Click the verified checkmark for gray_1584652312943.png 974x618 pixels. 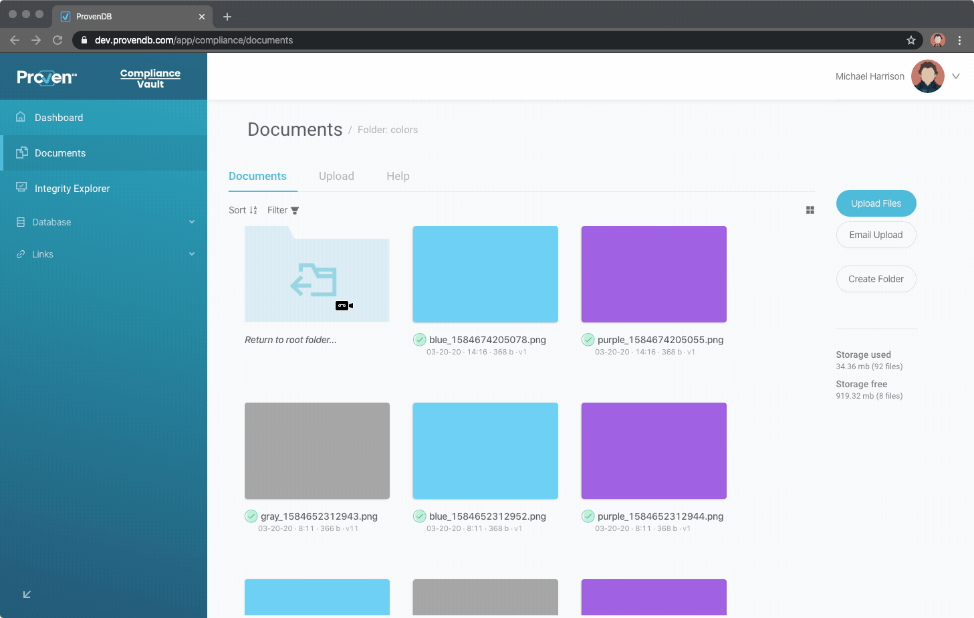(251, 516)
